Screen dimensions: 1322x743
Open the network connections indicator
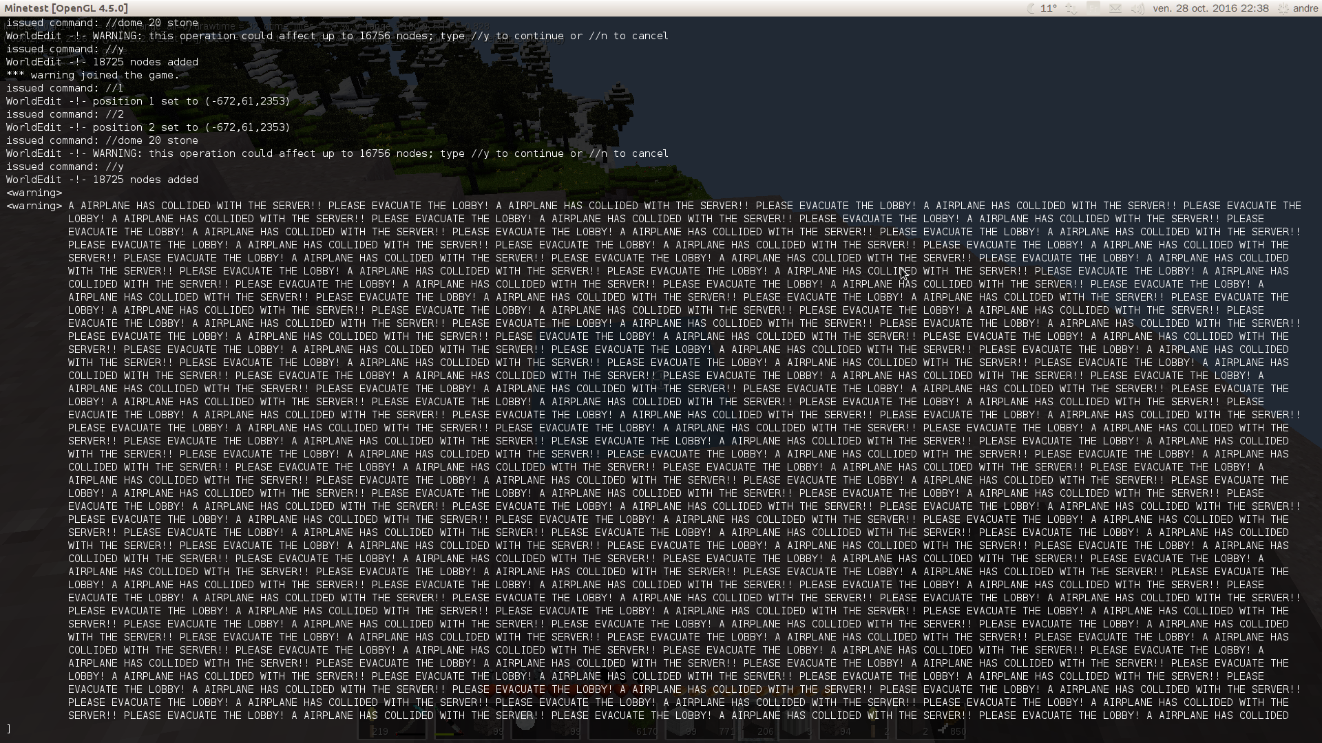pyautogui.click(x=1071, y=8)
